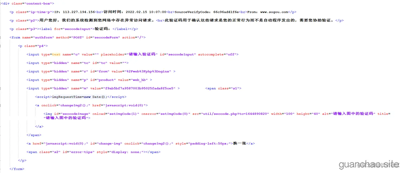Screen dimensions: 405x173
Task: Click the input id="seccodeInput" attribute
Action: (178, 54)
